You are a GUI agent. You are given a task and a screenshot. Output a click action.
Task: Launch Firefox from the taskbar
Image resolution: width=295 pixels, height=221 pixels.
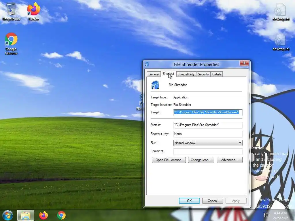click(x=44, y=215)
